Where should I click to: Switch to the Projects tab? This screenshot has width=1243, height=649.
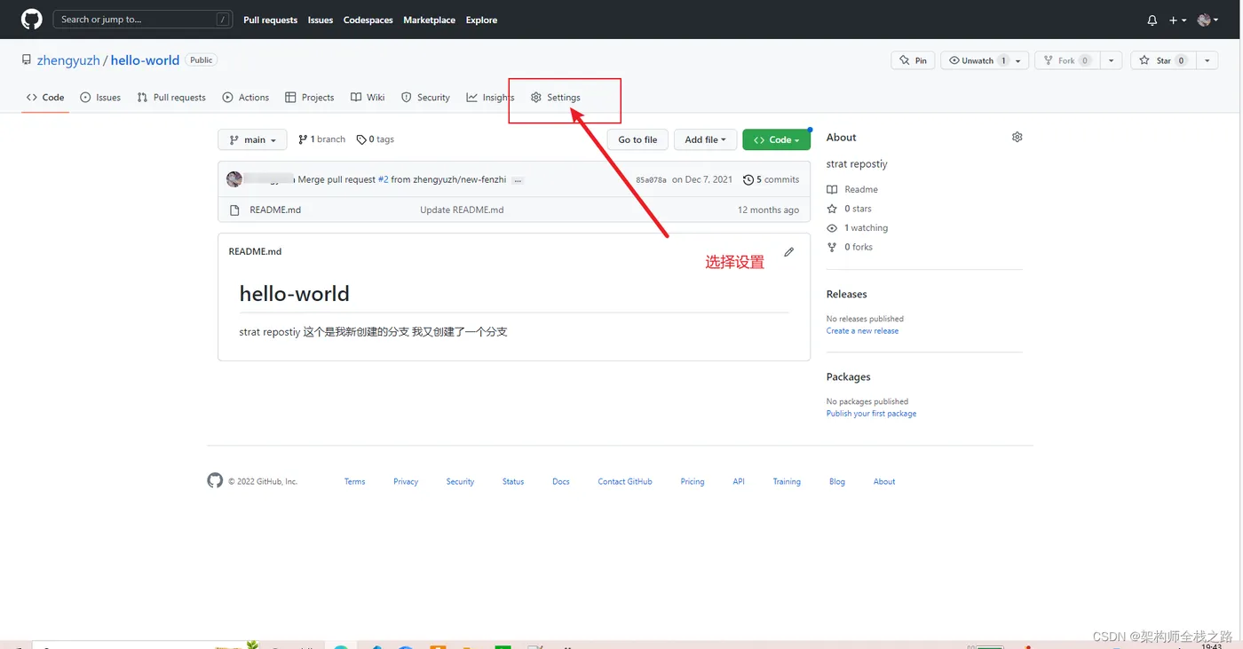point(310,98)
